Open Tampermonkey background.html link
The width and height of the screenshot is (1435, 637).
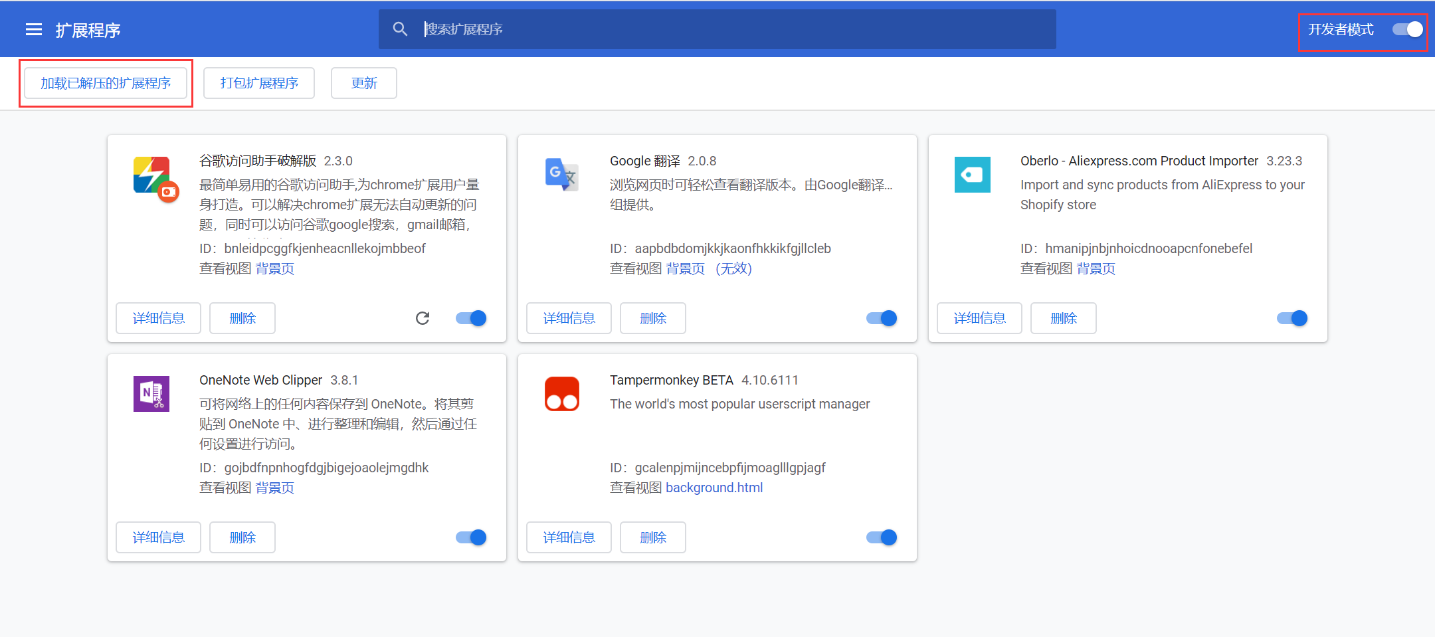coord(714,488)
